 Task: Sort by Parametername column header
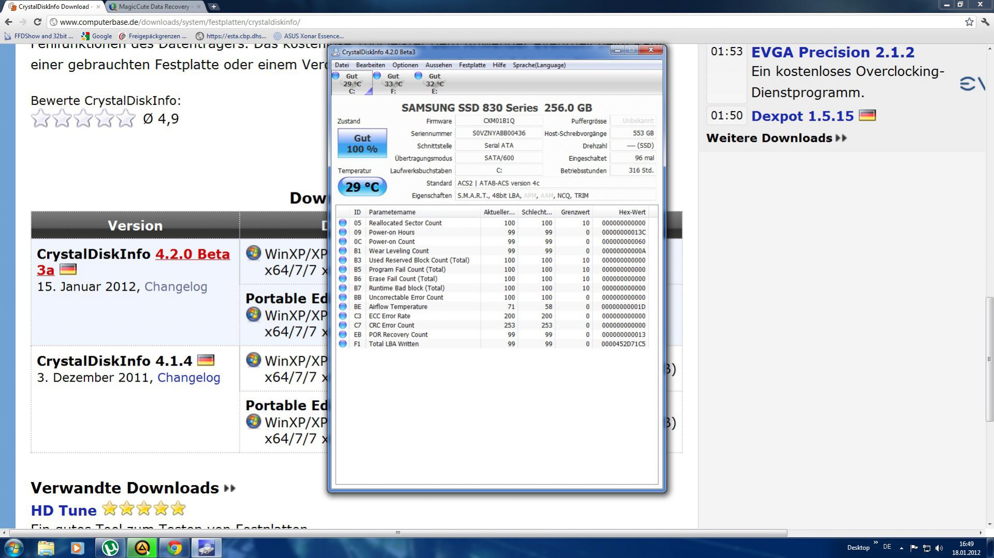pos(423,212)
